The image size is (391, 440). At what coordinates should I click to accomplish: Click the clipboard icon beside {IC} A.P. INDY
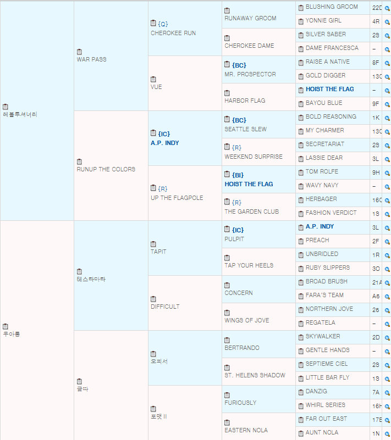[x=153, y=133]
